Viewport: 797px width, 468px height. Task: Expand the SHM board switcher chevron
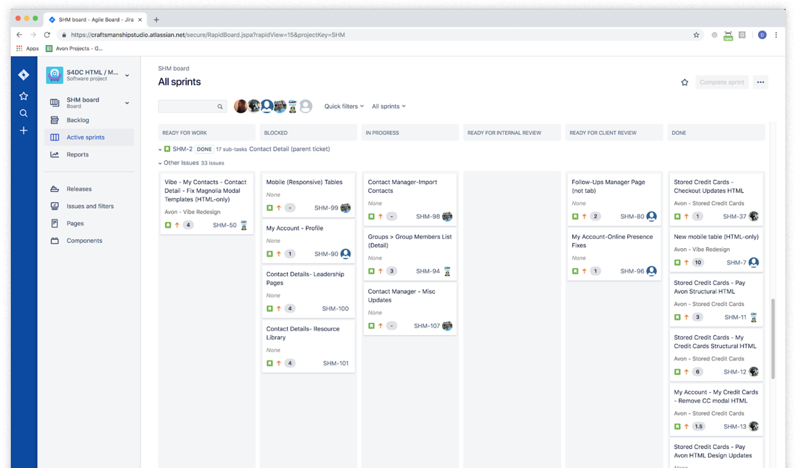pyautogui.click(x=127, y=103)
